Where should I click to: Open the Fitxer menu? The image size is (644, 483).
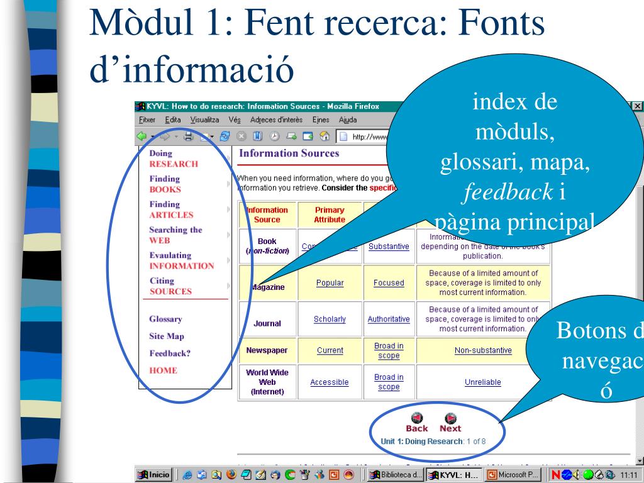tap(147, 120)
